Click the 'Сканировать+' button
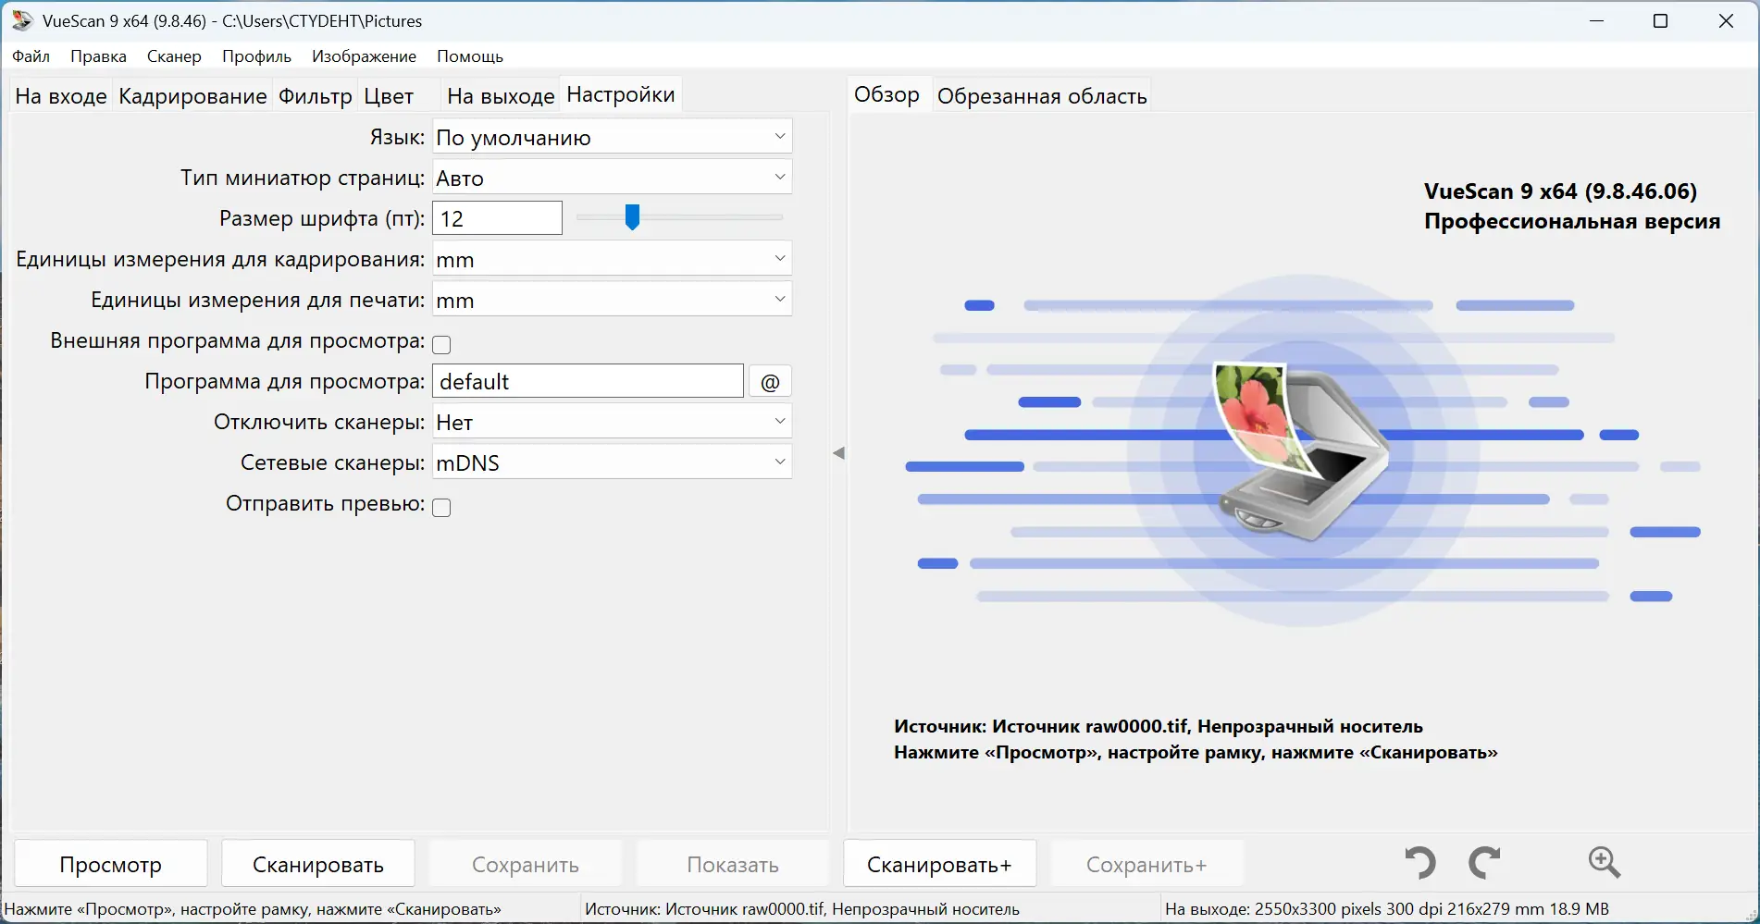Image resolution: width=1760 pixels, height=924 pixels. click(x=940, y=864)
